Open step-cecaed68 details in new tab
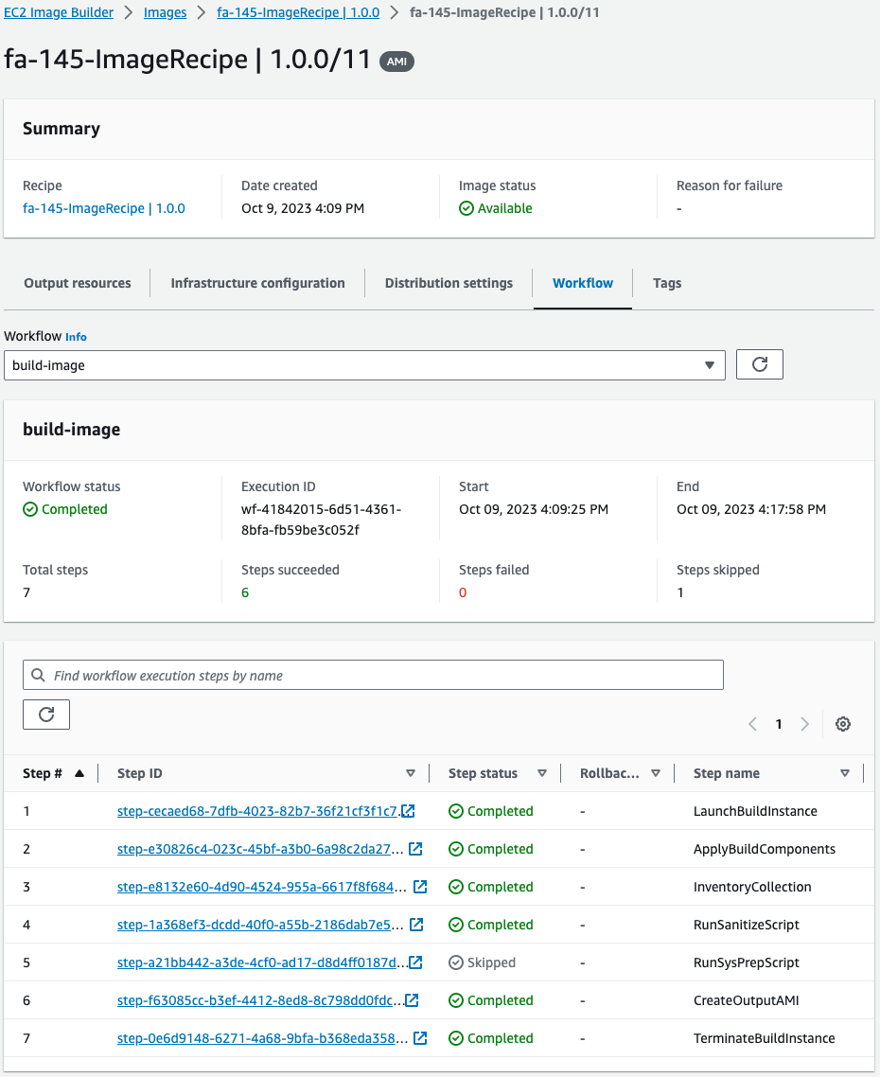Image resolution: width=880 pixels, height=1077 pixels. coord(407,810)
